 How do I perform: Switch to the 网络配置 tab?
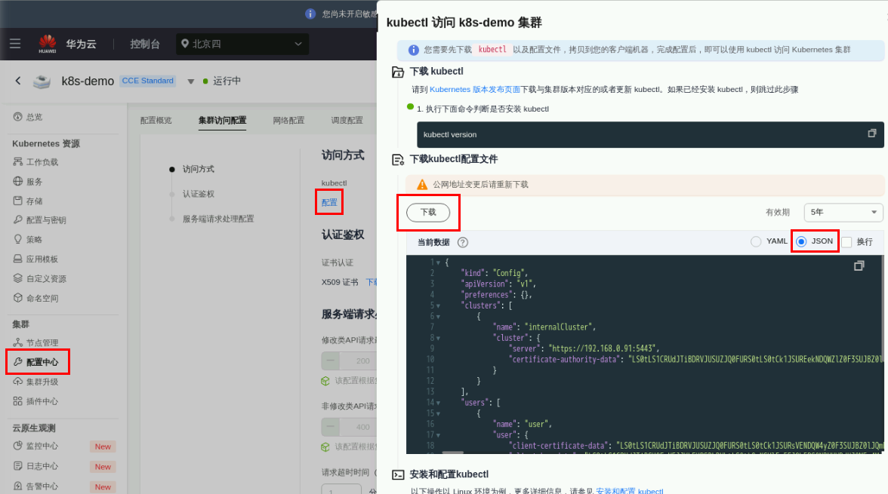pyautogui.click(x=288, y=120)
